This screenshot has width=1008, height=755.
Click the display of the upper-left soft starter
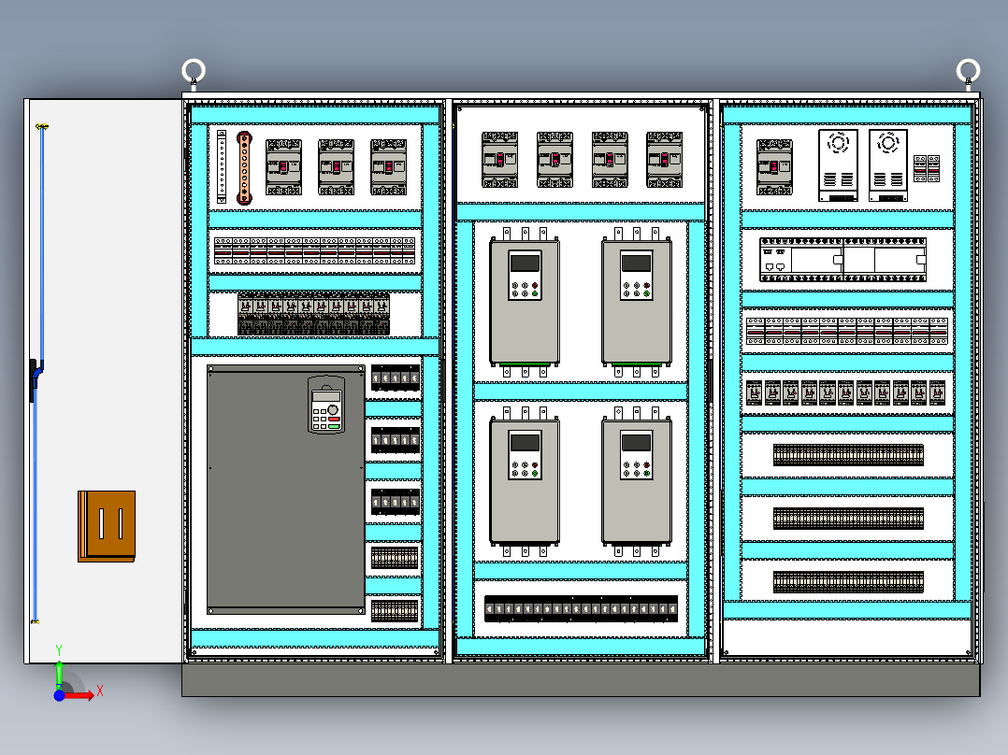pyautogui.click(x=525, y=264)
